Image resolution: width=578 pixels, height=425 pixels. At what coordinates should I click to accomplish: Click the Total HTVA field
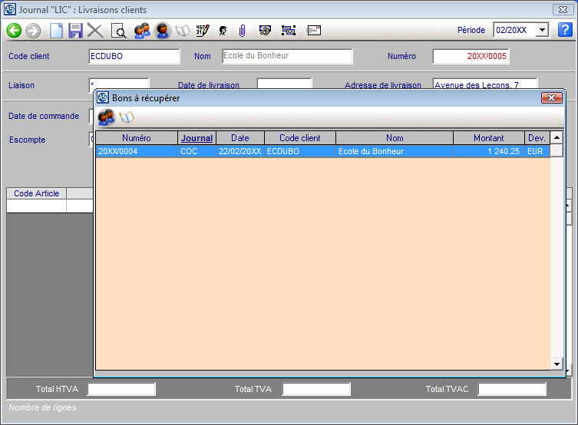tap(121, 389)
